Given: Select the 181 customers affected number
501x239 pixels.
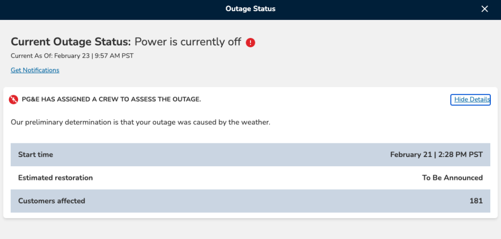Looking at the screenshot, I should [476, 201].
